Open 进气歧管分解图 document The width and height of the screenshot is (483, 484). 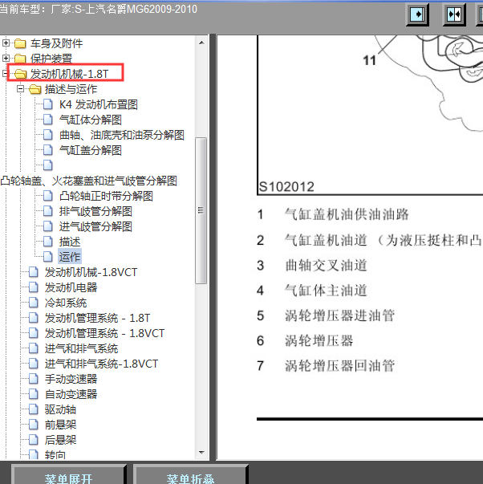point(95,226)
